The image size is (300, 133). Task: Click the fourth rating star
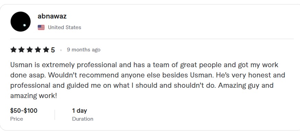pos(38,50)
